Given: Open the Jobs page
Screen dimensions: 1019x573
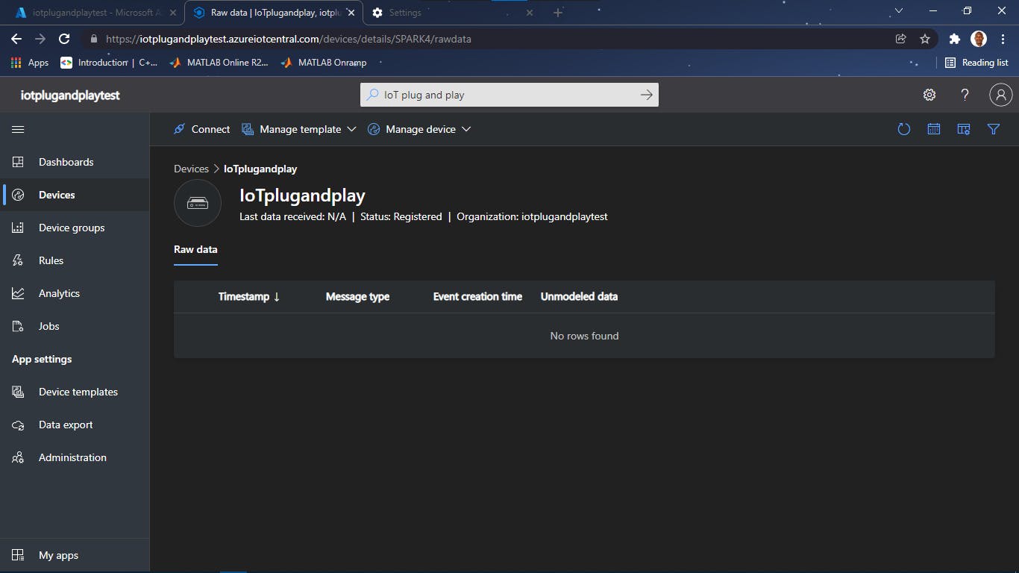Looking at the screenshot, I should 75,326.
